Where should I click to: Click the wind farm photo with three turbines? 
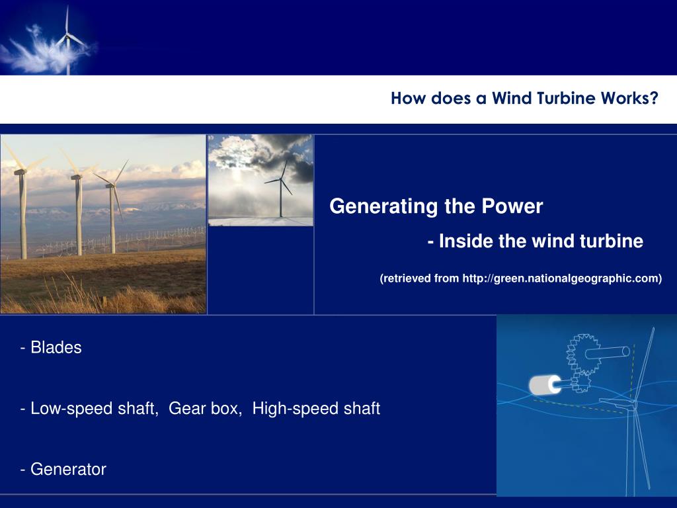point(103,224)
